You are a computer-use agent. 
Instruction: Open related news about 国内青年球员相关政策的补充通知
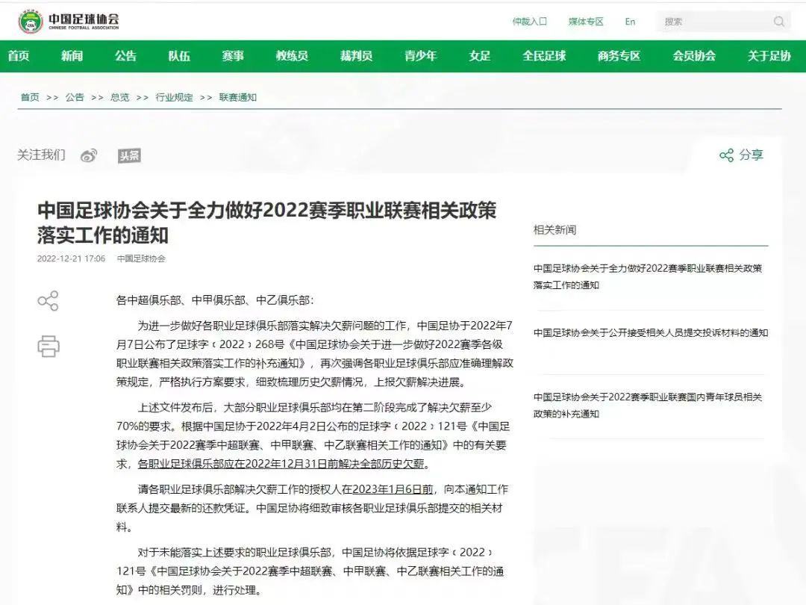tap(648, 406)
